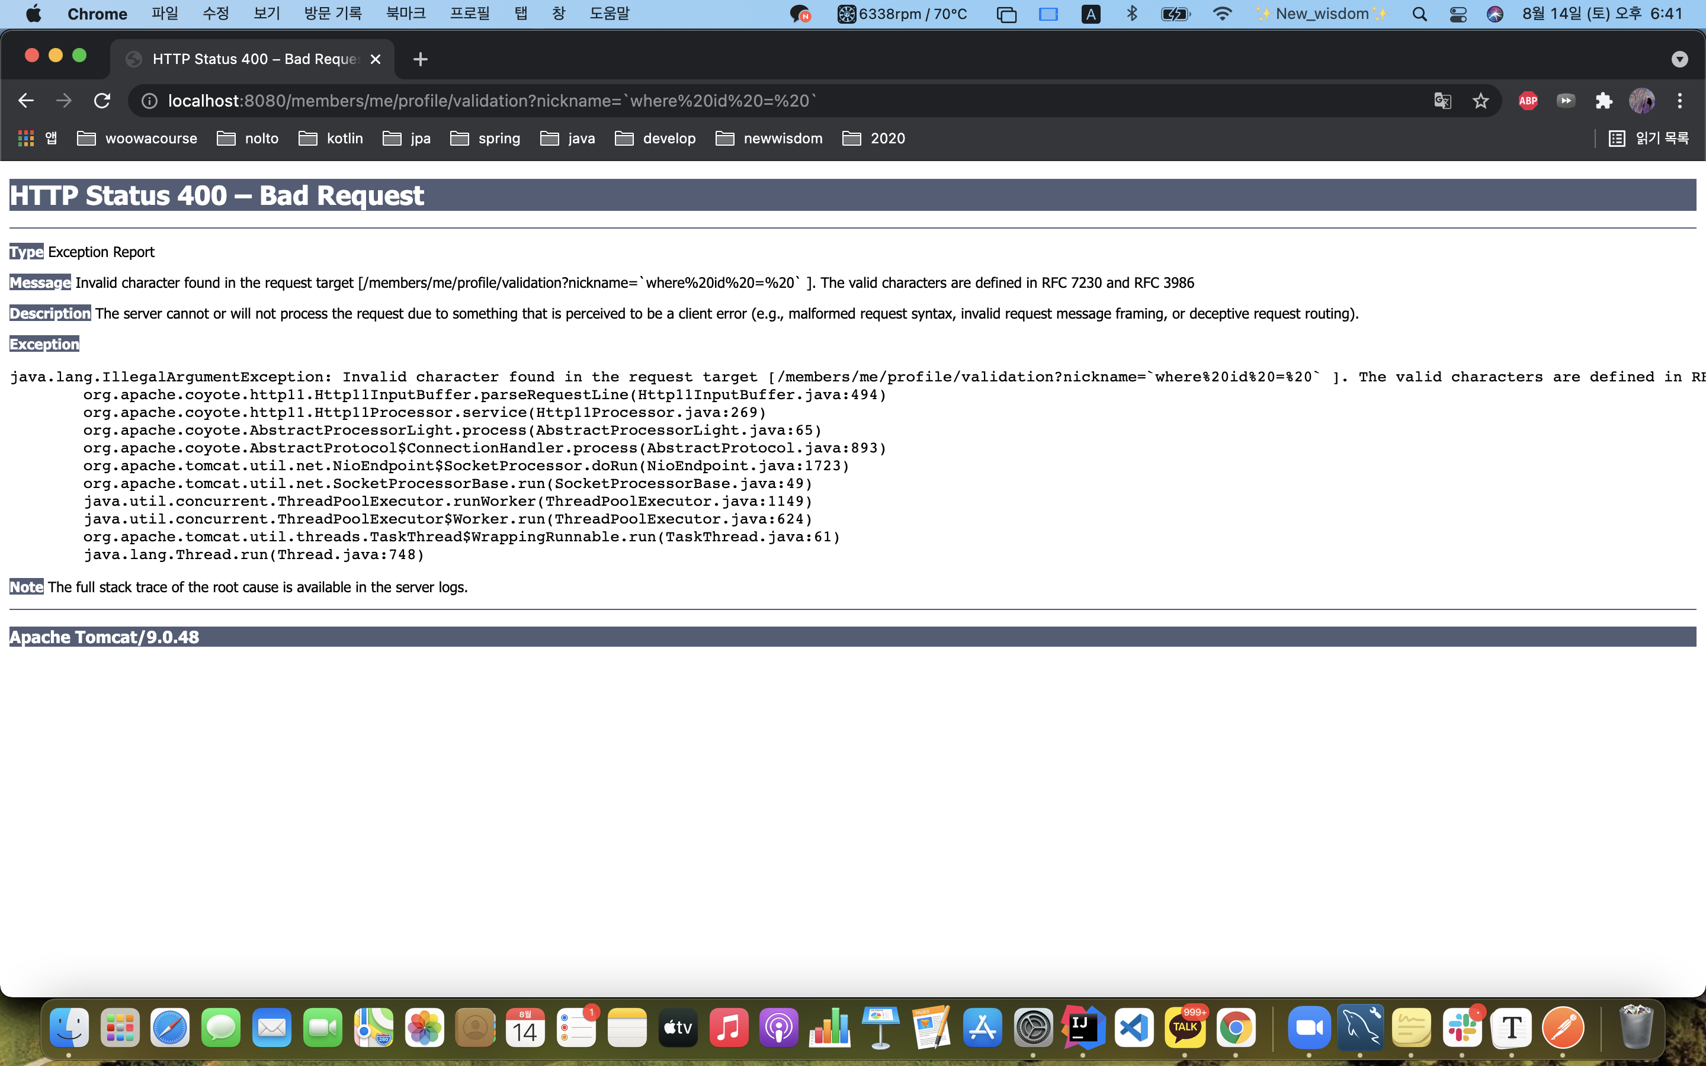Image resolution: width=1706 pixels, height=1066 pixels.
Task: Open Google Translate page icon
Action: pyautogui.click(x=1442, y=101)
